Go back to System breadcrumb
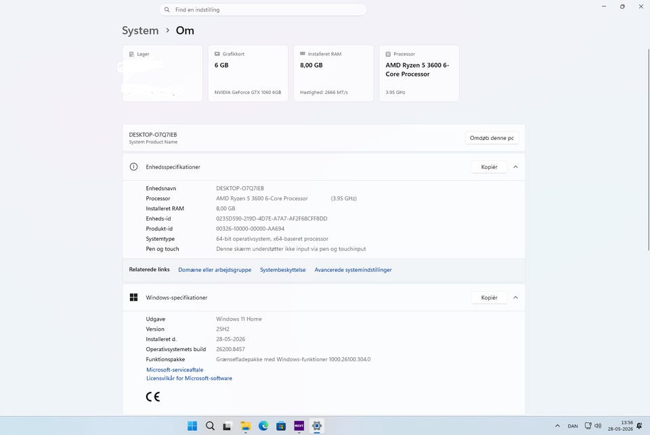Screen dimensions: 650x435 click(140, 30)
